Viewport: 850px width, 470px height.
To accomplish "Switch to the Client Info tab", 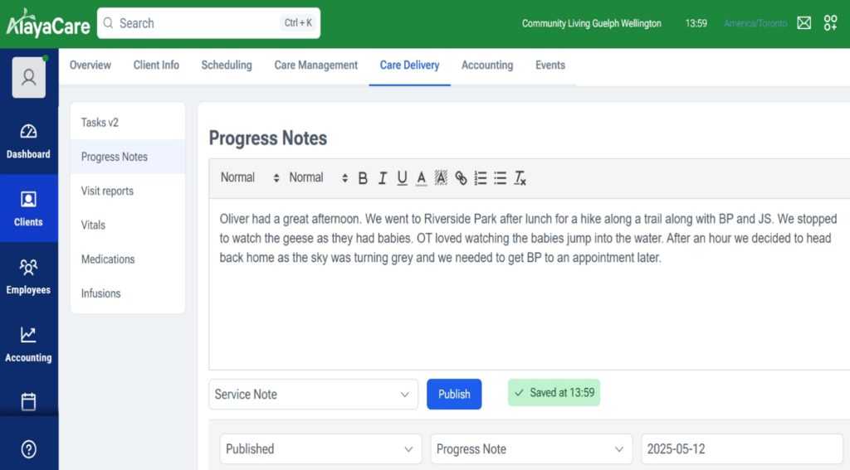I will coord(156,65).
